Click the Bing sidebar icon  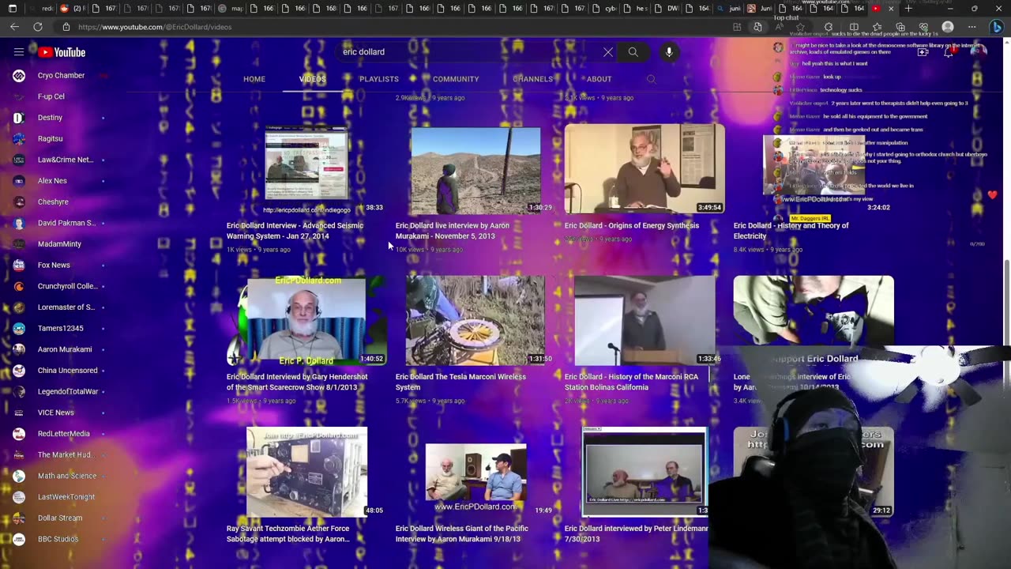pos(997,27)
